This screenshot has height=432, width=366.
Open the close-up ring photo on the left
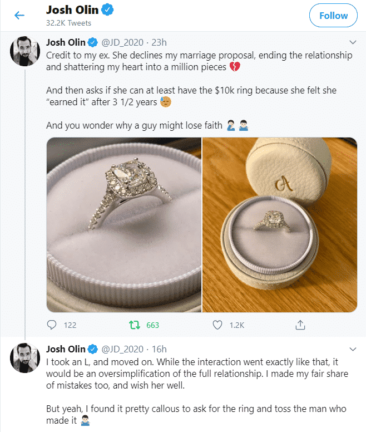click(x=123, y=224)
